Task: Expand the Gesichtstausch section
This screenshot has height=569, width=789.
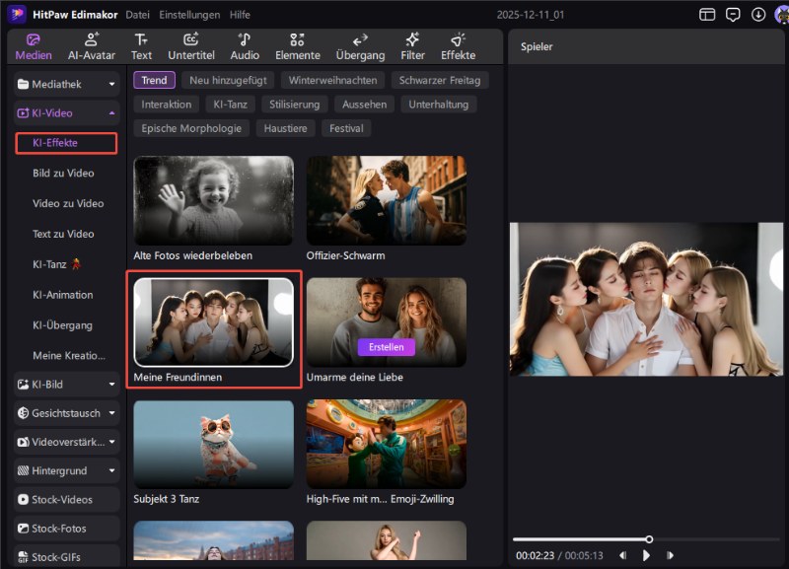Action: click(67, 413)
